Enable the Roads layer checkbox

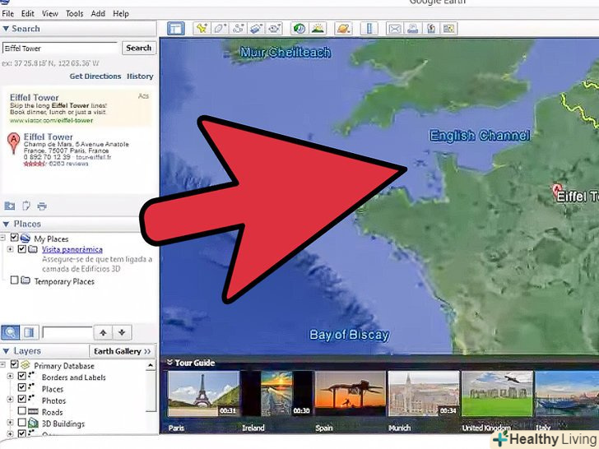click(x=22, y=413)
